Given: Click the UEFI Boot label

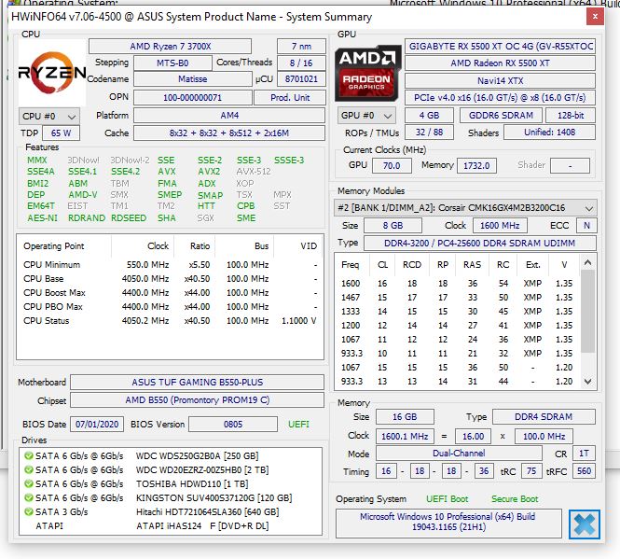Looking at the screenshot, I should [448, 499].
